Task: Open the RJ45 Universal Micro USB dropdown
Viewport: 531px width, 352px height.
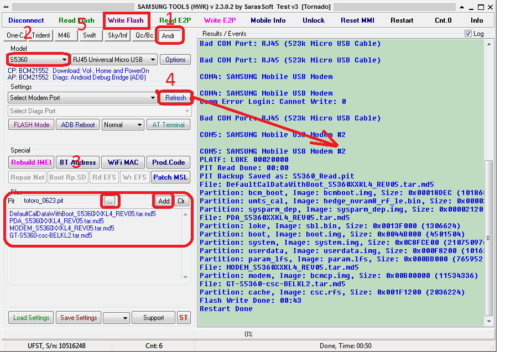Action: click(114, 60)
